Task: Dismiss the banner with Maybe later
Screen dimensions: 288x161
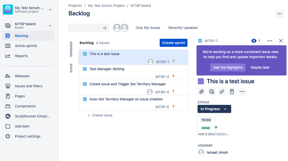Action: (260, 67)
